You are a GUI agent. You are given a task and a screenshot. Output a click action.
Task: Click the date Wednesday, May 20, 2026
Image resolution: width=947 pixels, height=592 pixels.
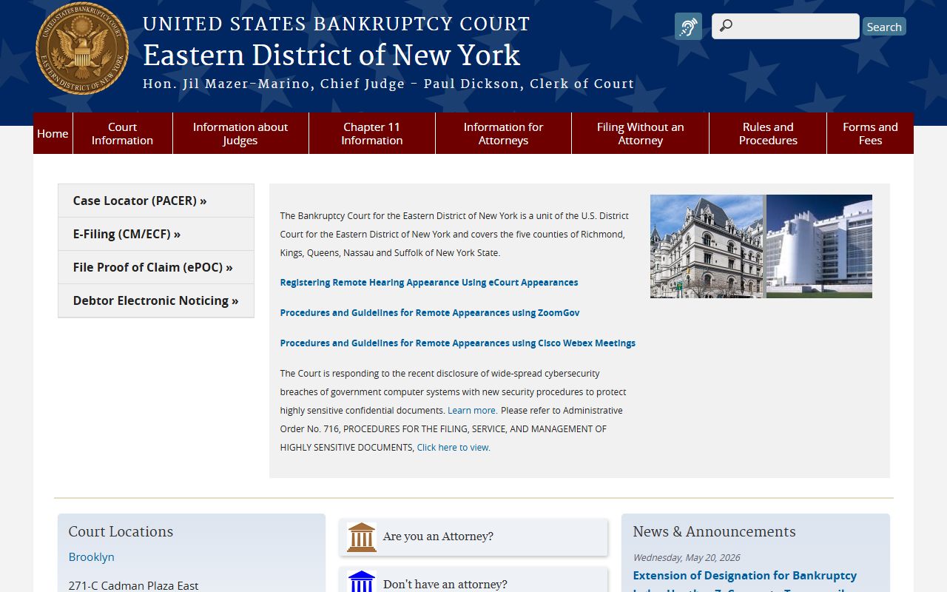point(686,557)
